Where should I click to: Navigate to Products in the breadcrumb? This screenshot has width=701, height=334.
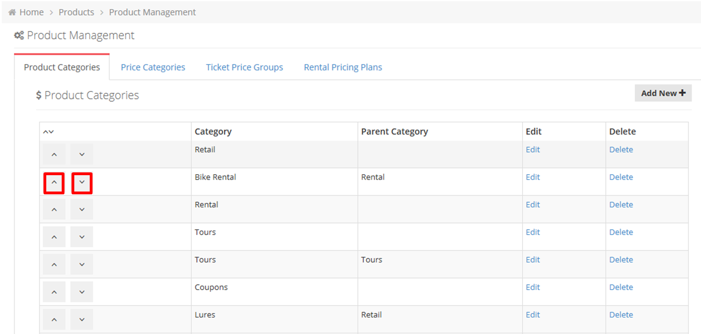(x=76, y=12)
